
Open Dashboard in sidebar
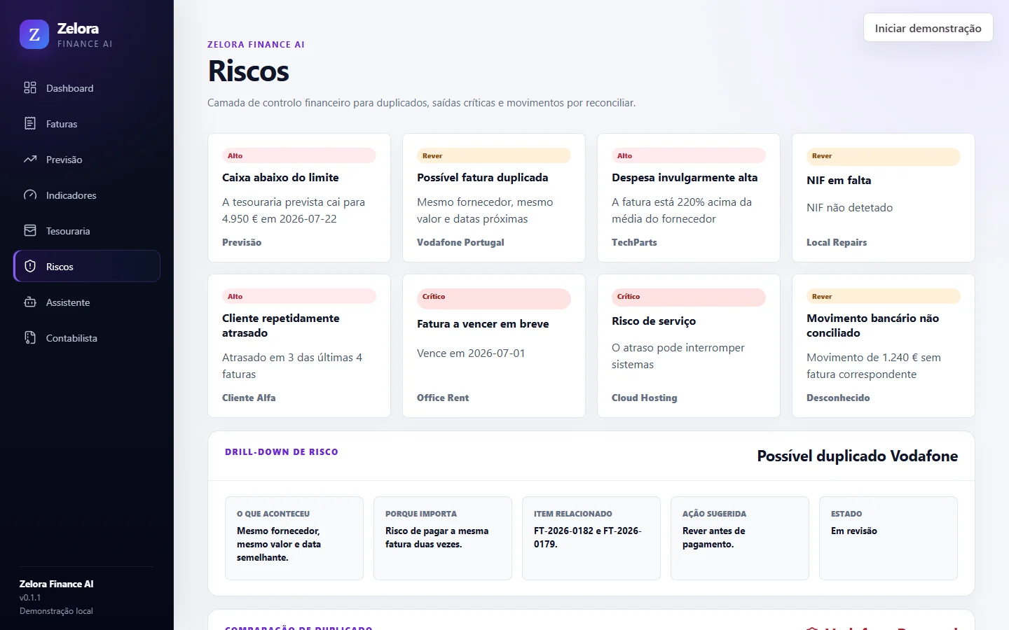[x=87, y=88]
